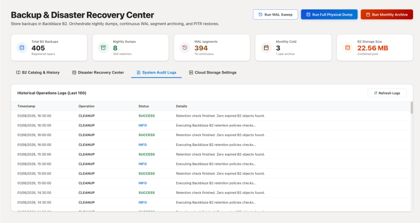Run the Monthly Archive
Viewport: 420px width, 223px height.
coord(387,14)
